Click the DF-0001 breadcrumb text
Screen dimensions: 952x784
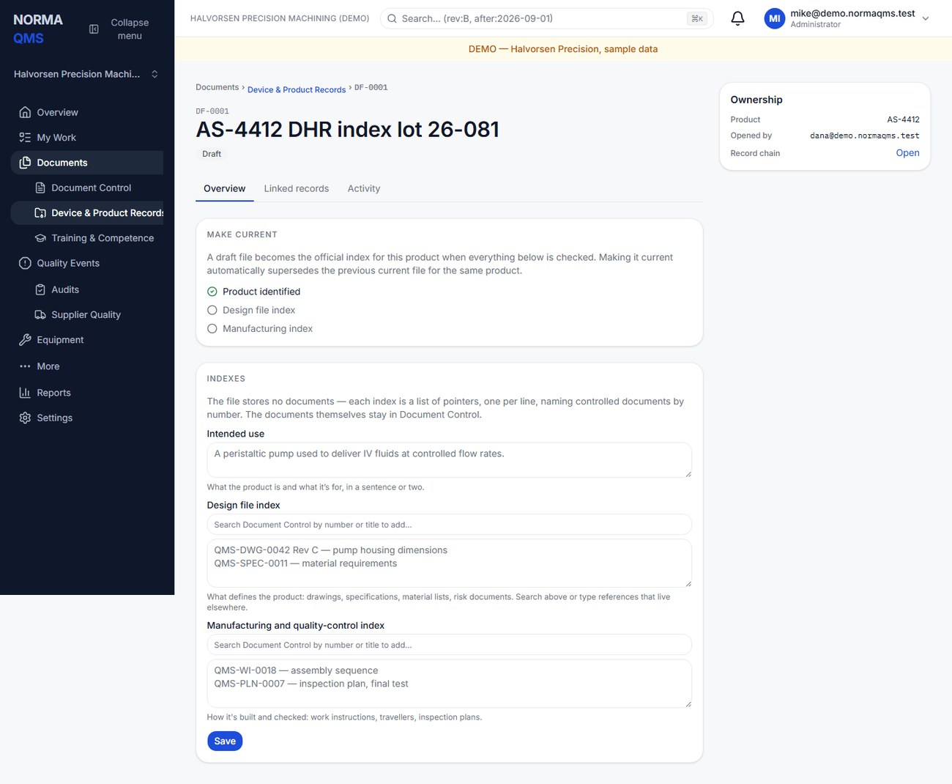pyautogui.click(x=371, y=87)
